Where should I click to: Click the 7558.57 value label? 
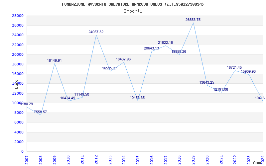click(x=40, y=112)
